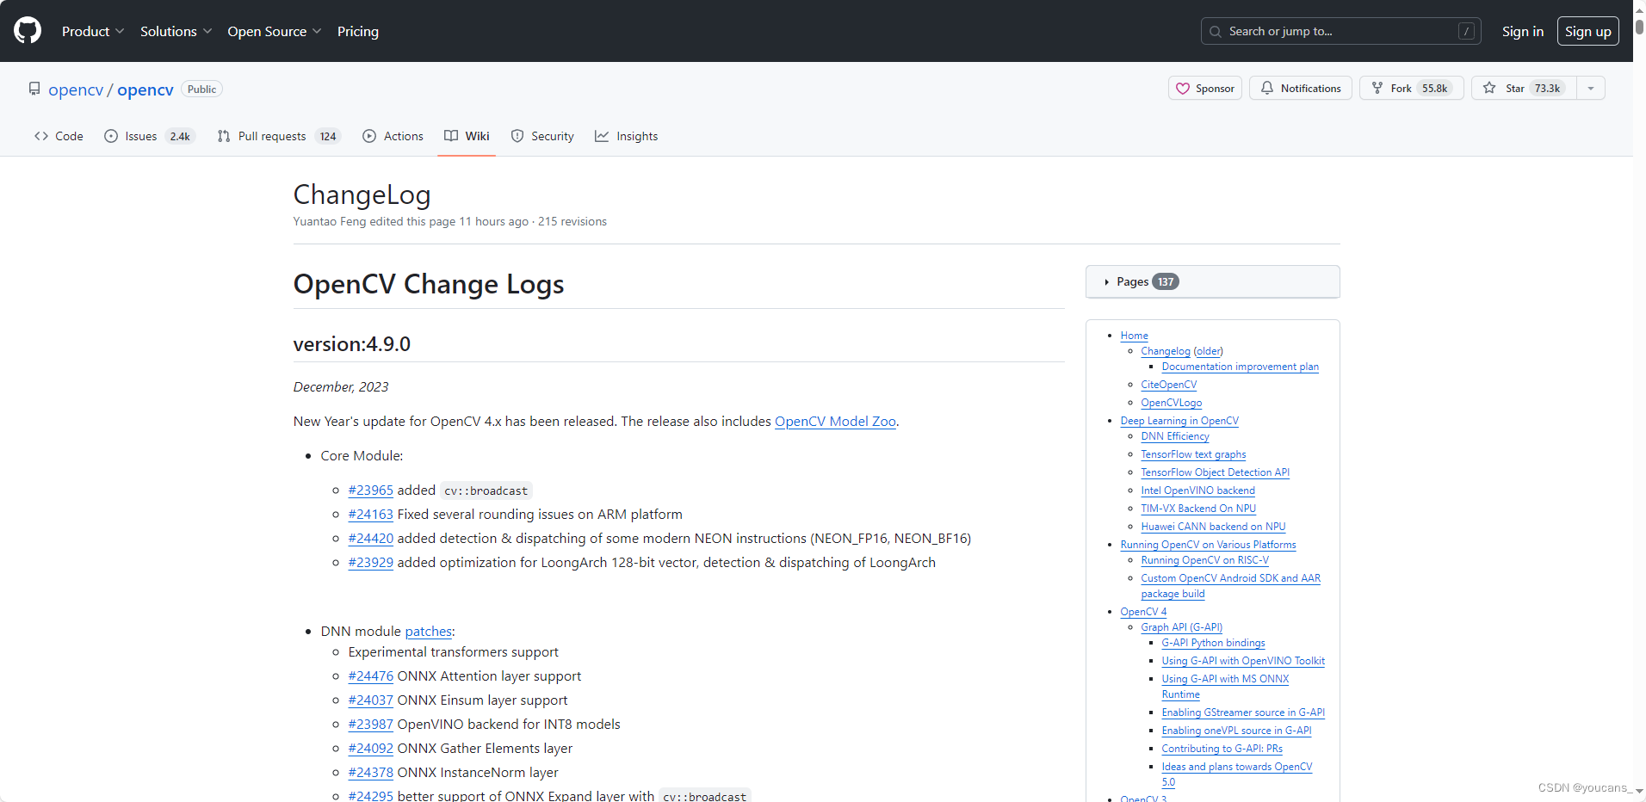Switch to the Pull requests tab
Viewport: 1646px width, 802px height.
click(279, 136)
